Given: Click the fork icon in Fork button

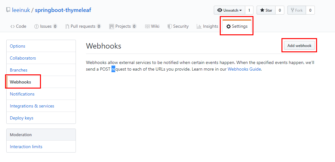Looking at the screenshot, I should 292,10.
